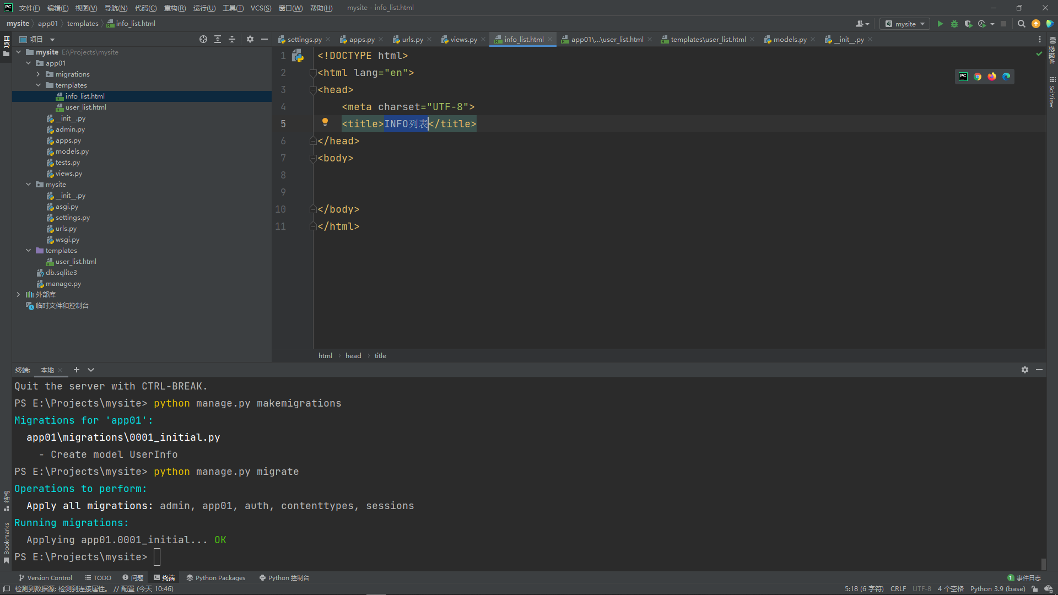Toggle the Bookmarks side tool window
Image resolution: width=1058 pixels, height=595 pixels.
tap(7, 543)
